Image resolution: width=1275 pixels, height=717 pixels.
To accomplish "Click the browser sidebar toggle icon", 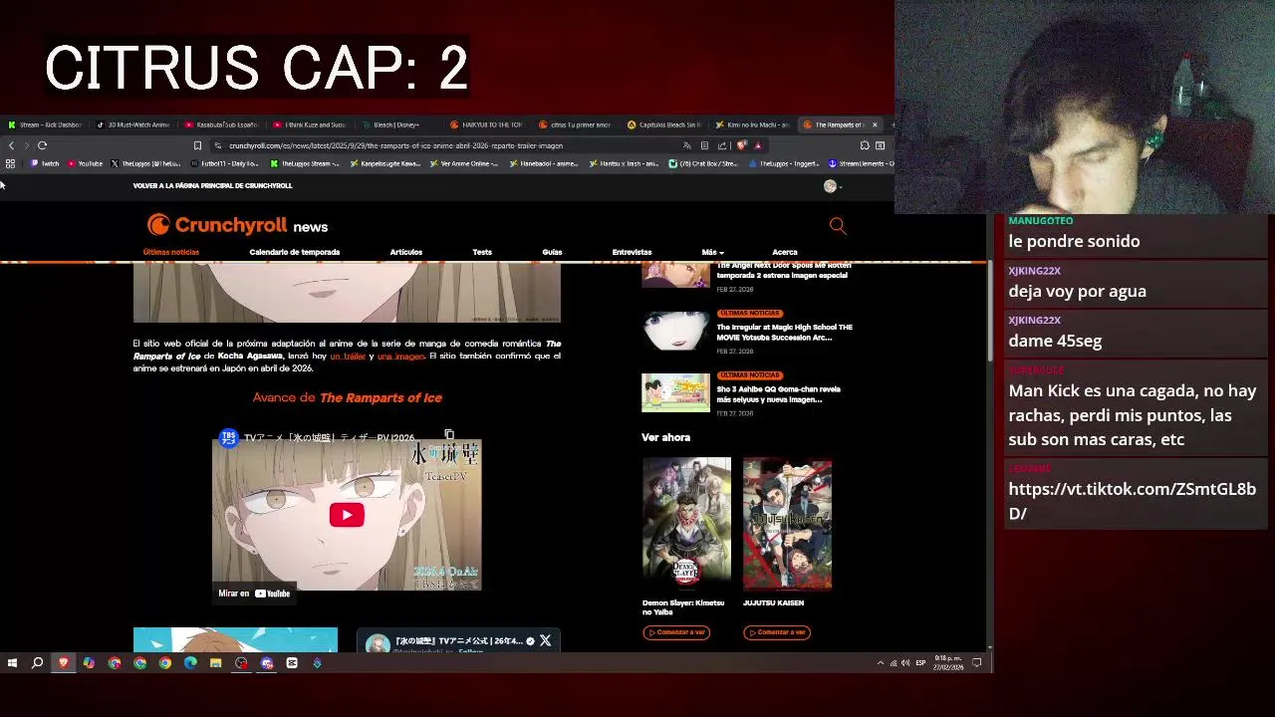I will (880, 145).
